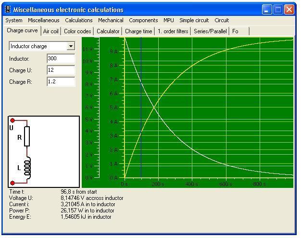
Task: Open the Mechanical menu
Action: (x=111, y=20)
